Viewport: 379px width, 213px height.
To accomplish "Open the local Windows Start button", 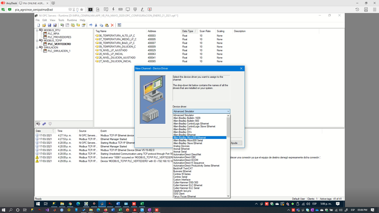I will coord(3,210).
